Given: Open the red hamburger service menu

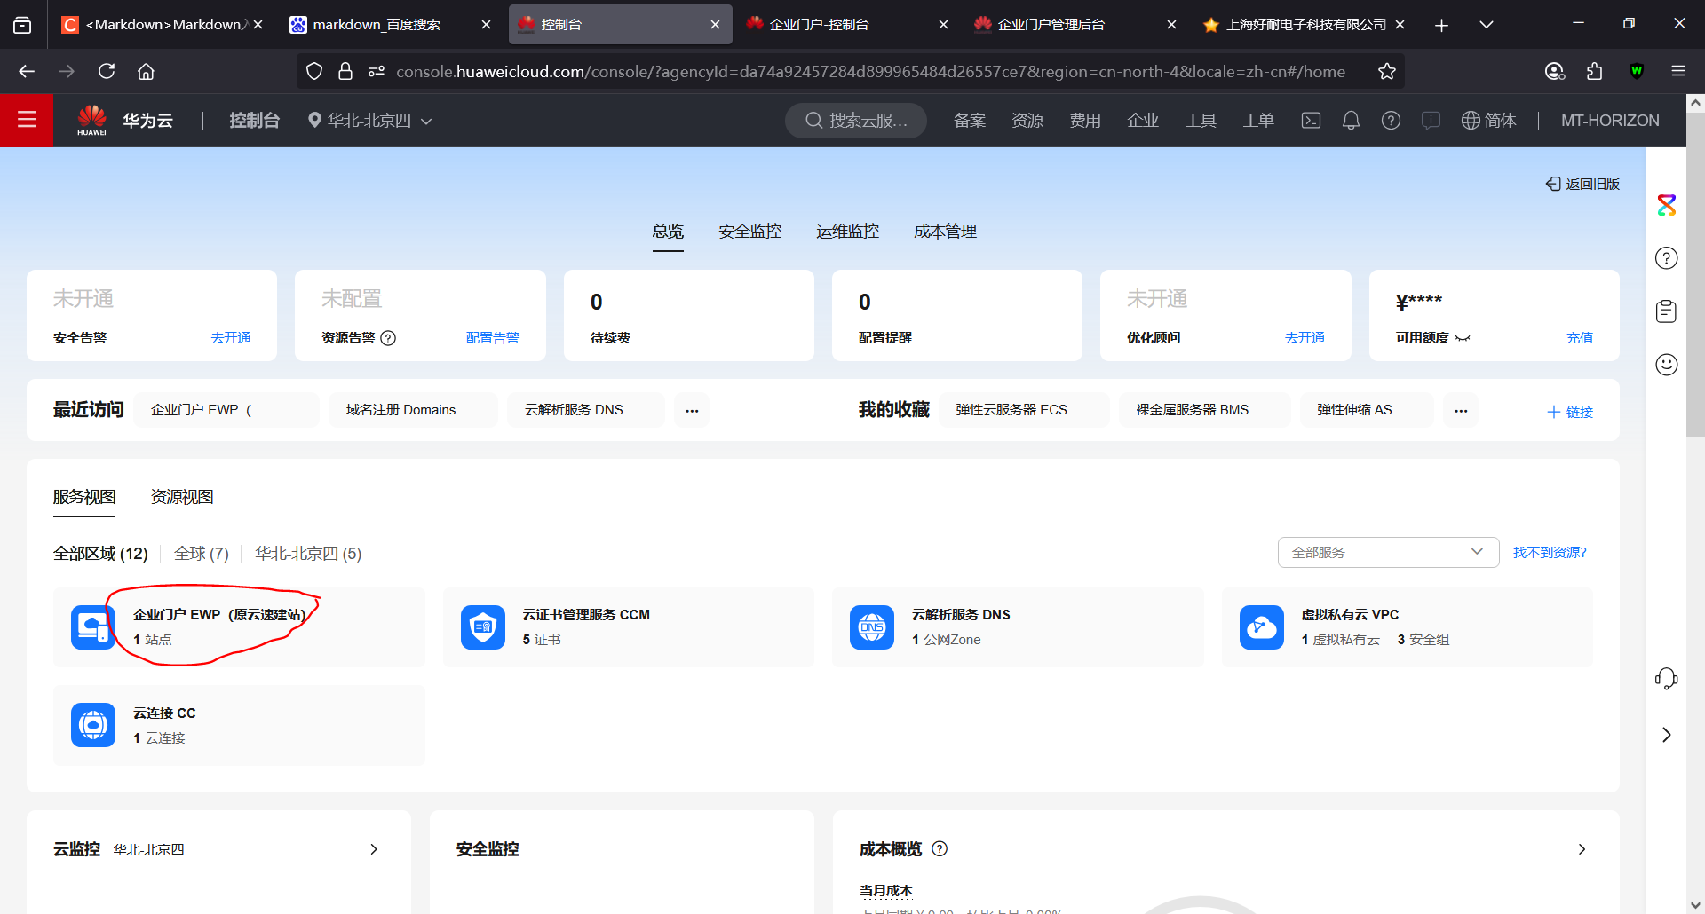Looking at the screenshot, I should click(27, 120).
